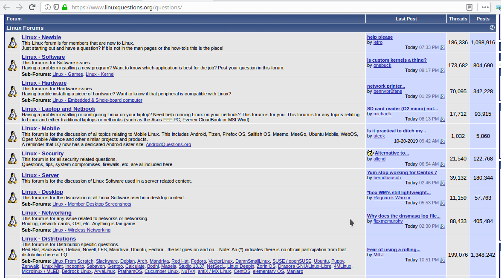This screenshot has width=501, height=278.
Task: Click the username jefro
Action: (378, 42)
